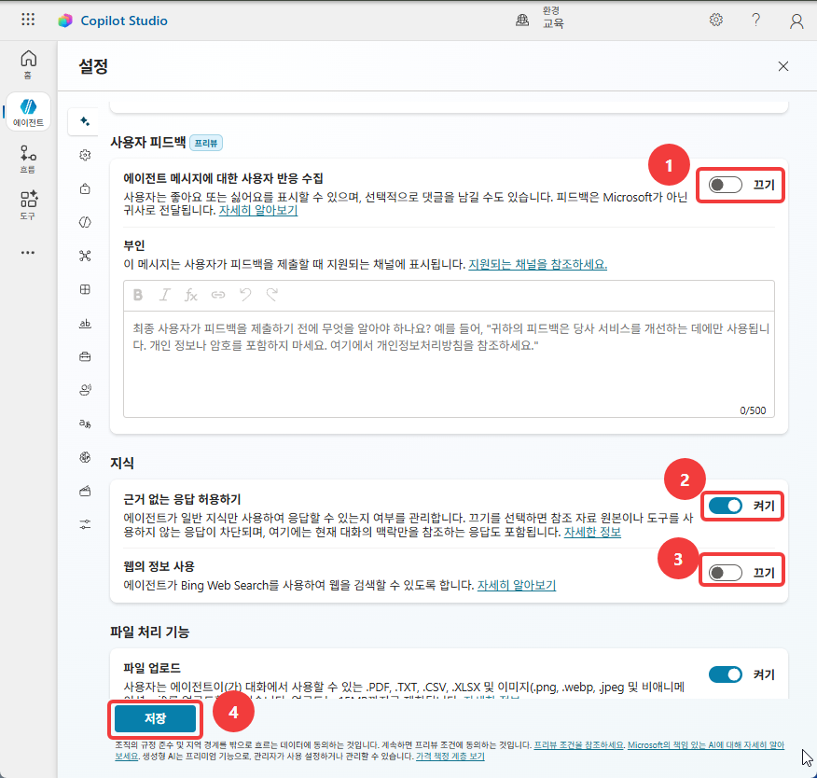
Task: Open 도구 (tools) in the left navigation
Action: tap(28, 204)
